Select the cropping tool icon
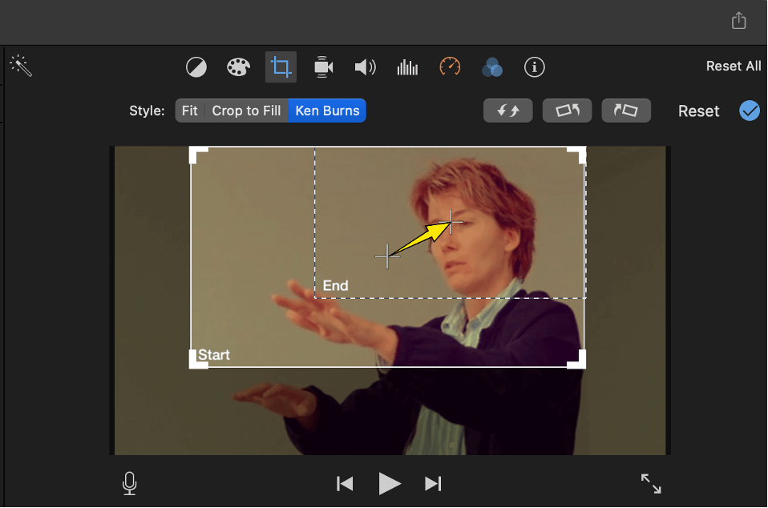The height and width of the screenshot is (508, 768). (281, 67)
